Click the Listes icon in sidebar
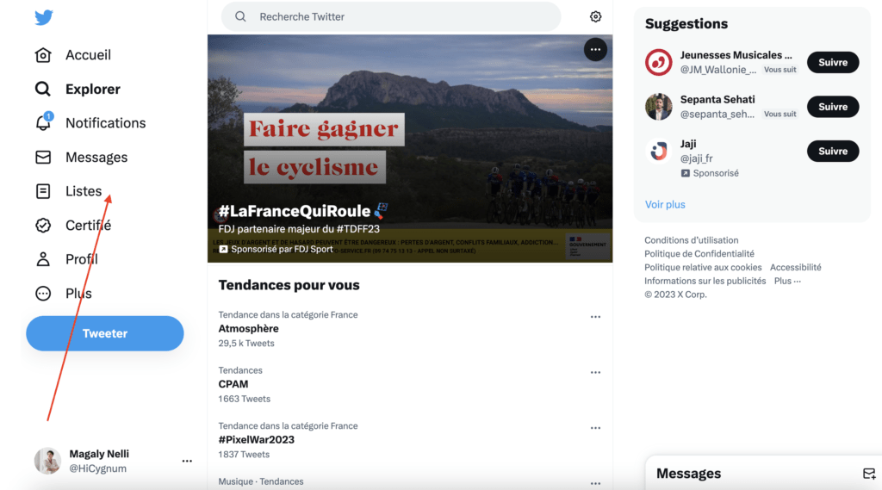 pos(43,191)
